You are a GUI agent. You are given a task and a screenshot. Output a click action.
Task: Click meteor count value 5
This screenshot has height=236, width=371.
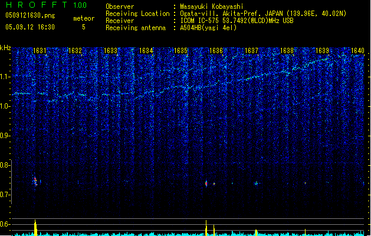84,27
